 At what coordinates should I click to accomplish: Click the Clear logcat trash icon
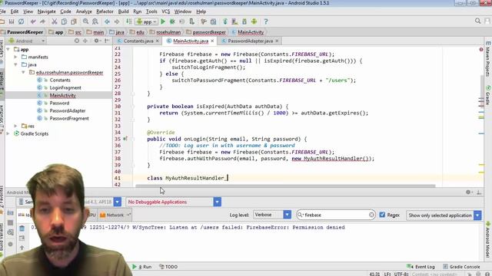22,228
